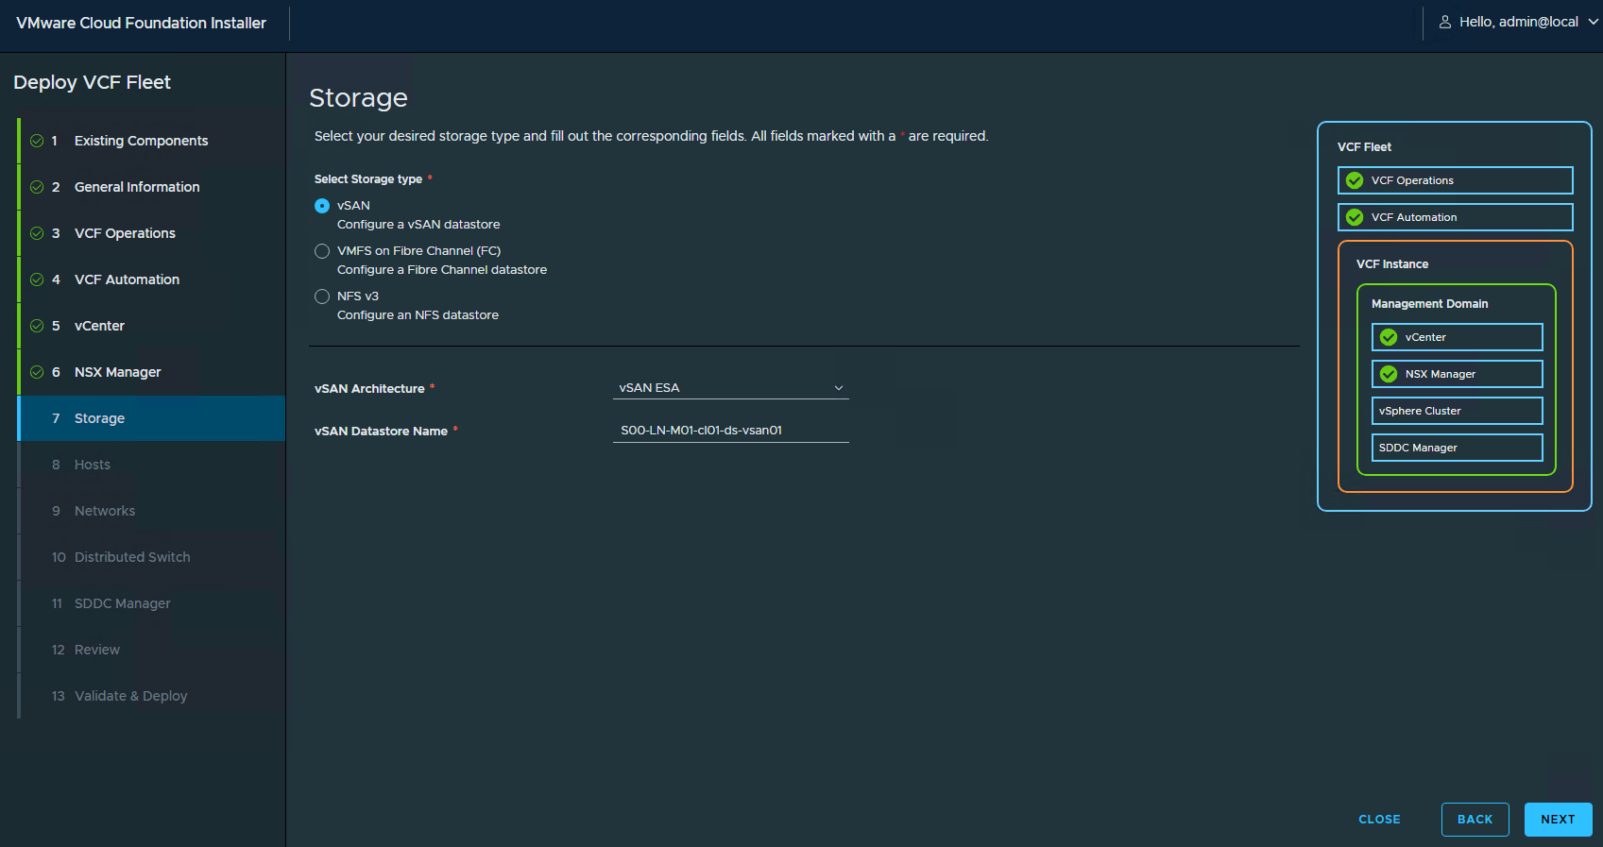Click the check icon beside step 6 NSX Manager
This screenshot has width=1603, height=847.
37,372
